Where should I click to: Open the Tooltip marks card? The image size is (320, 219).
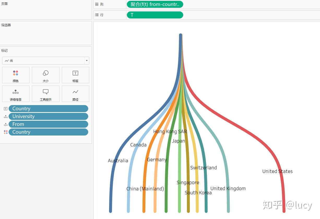click(x=46, y=94)
